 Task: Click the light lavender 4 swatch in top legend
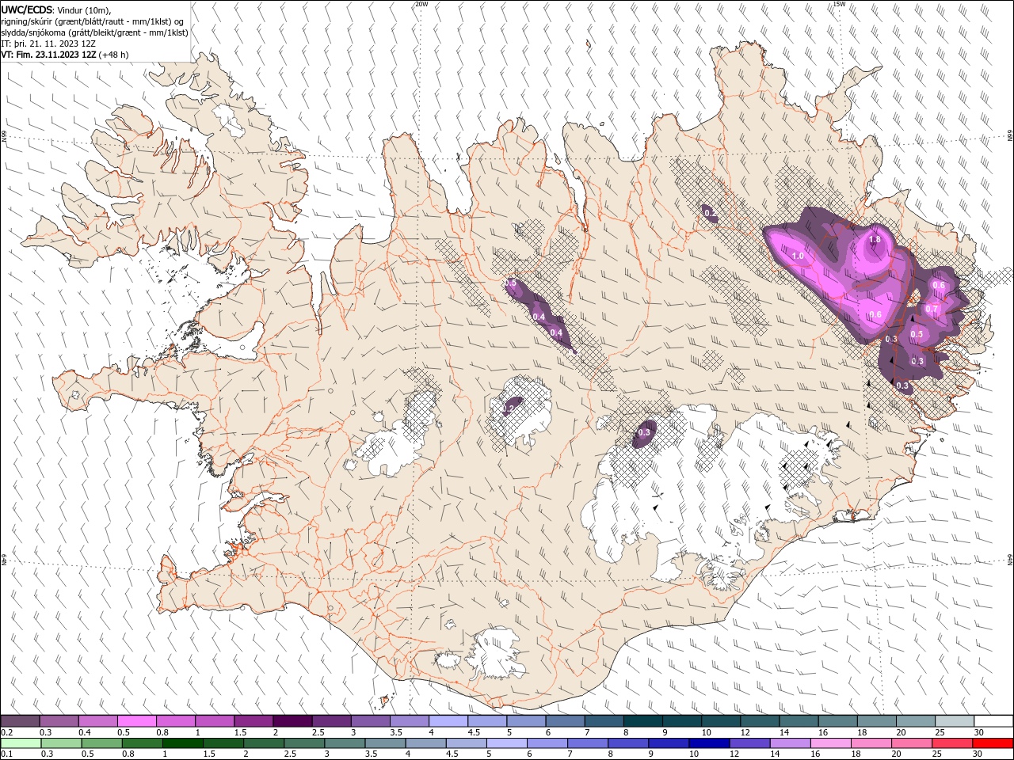(448, 720)
